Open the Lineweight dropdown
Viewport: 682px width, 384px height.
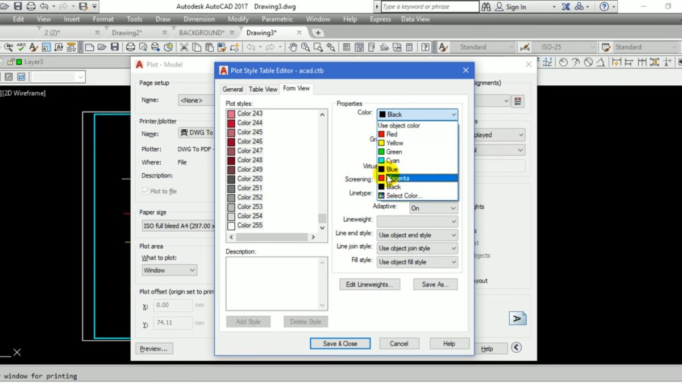pyautogui.click(x=417, y=221)
